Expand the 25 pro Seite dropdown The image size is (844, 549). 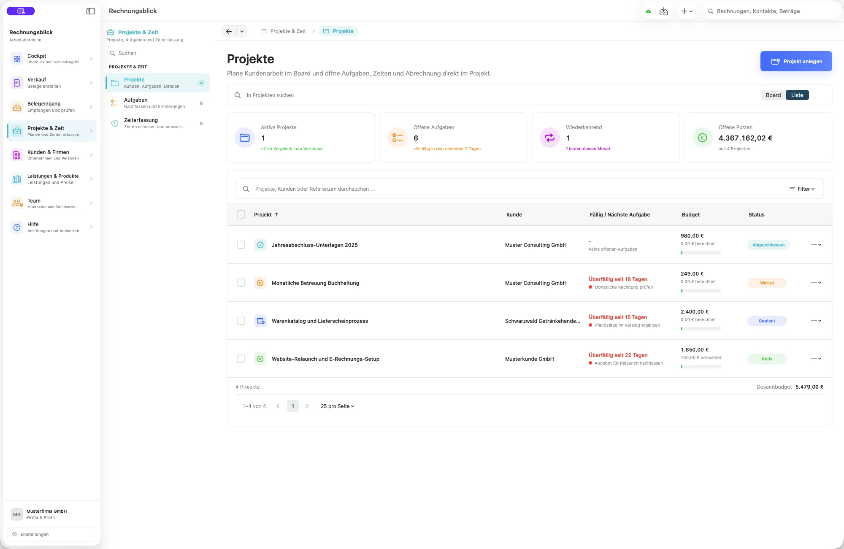coord(338,406)
